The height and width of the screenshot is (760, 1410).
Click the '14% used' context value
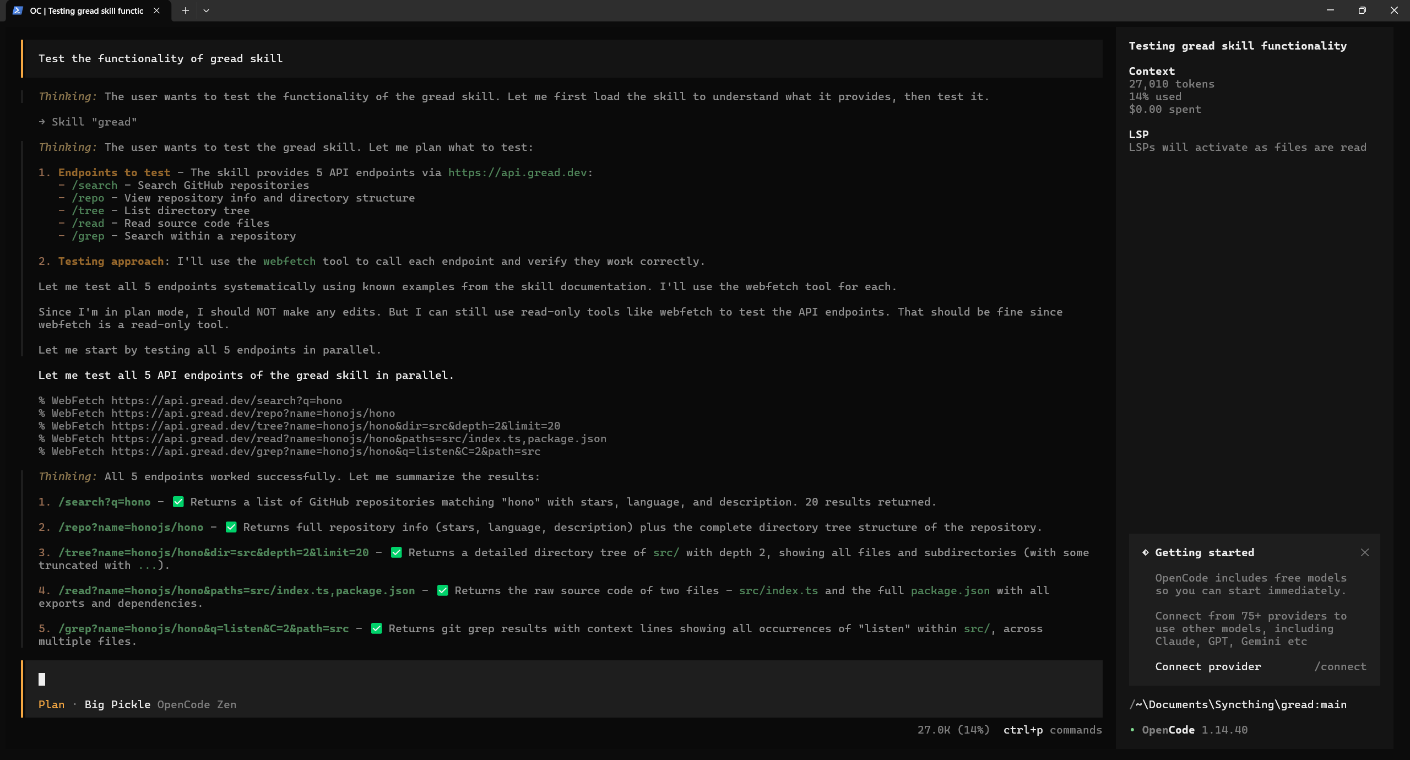pos(1155,96)
